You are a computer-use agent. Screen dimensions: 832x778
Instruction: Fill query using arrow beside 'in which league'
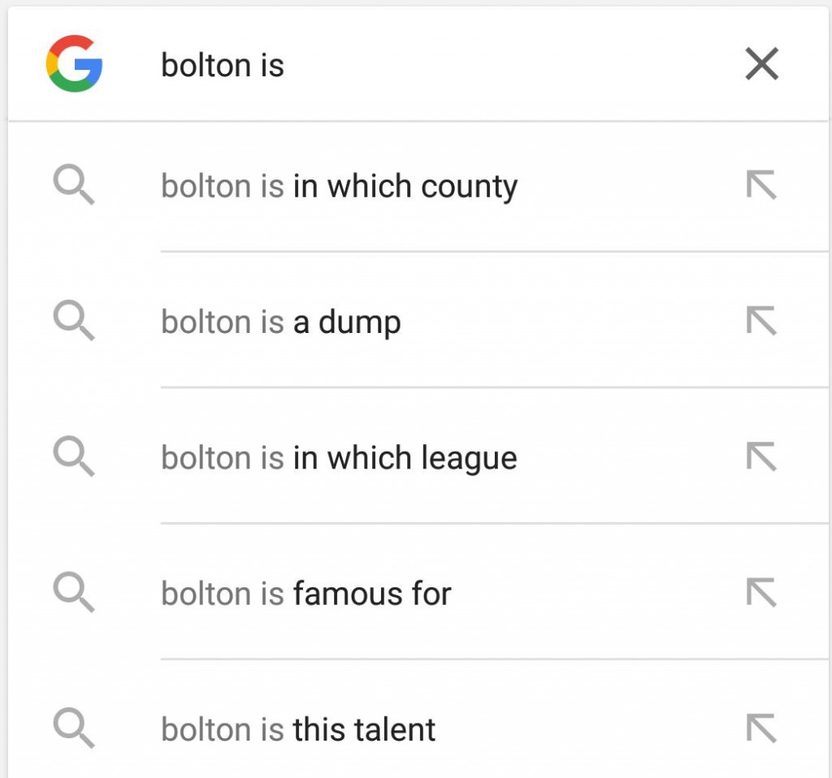761,456
